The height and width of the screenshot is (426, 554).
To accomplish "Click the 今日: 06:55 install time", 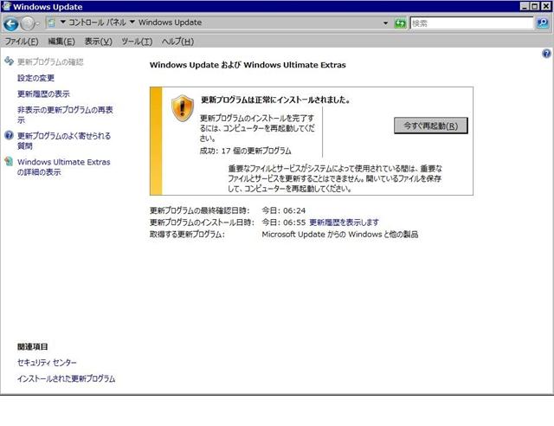I will click(283, 223).
